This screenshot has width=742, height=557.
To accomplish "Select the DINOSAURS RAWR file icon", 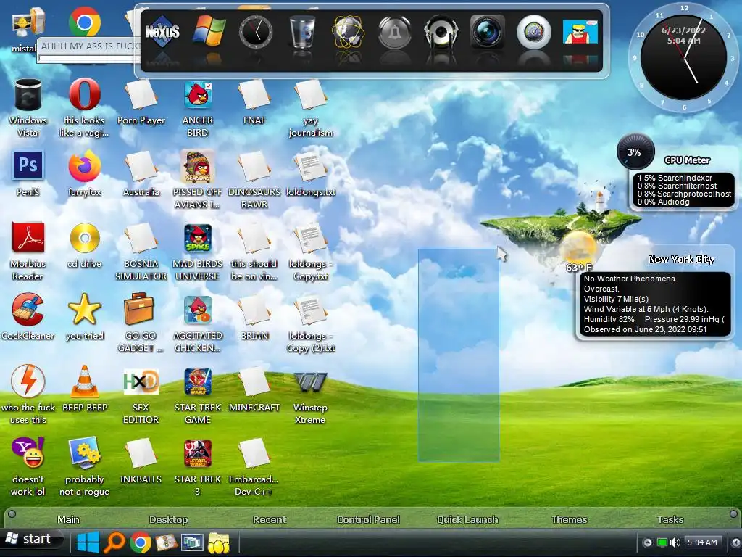I will (254, 166).
